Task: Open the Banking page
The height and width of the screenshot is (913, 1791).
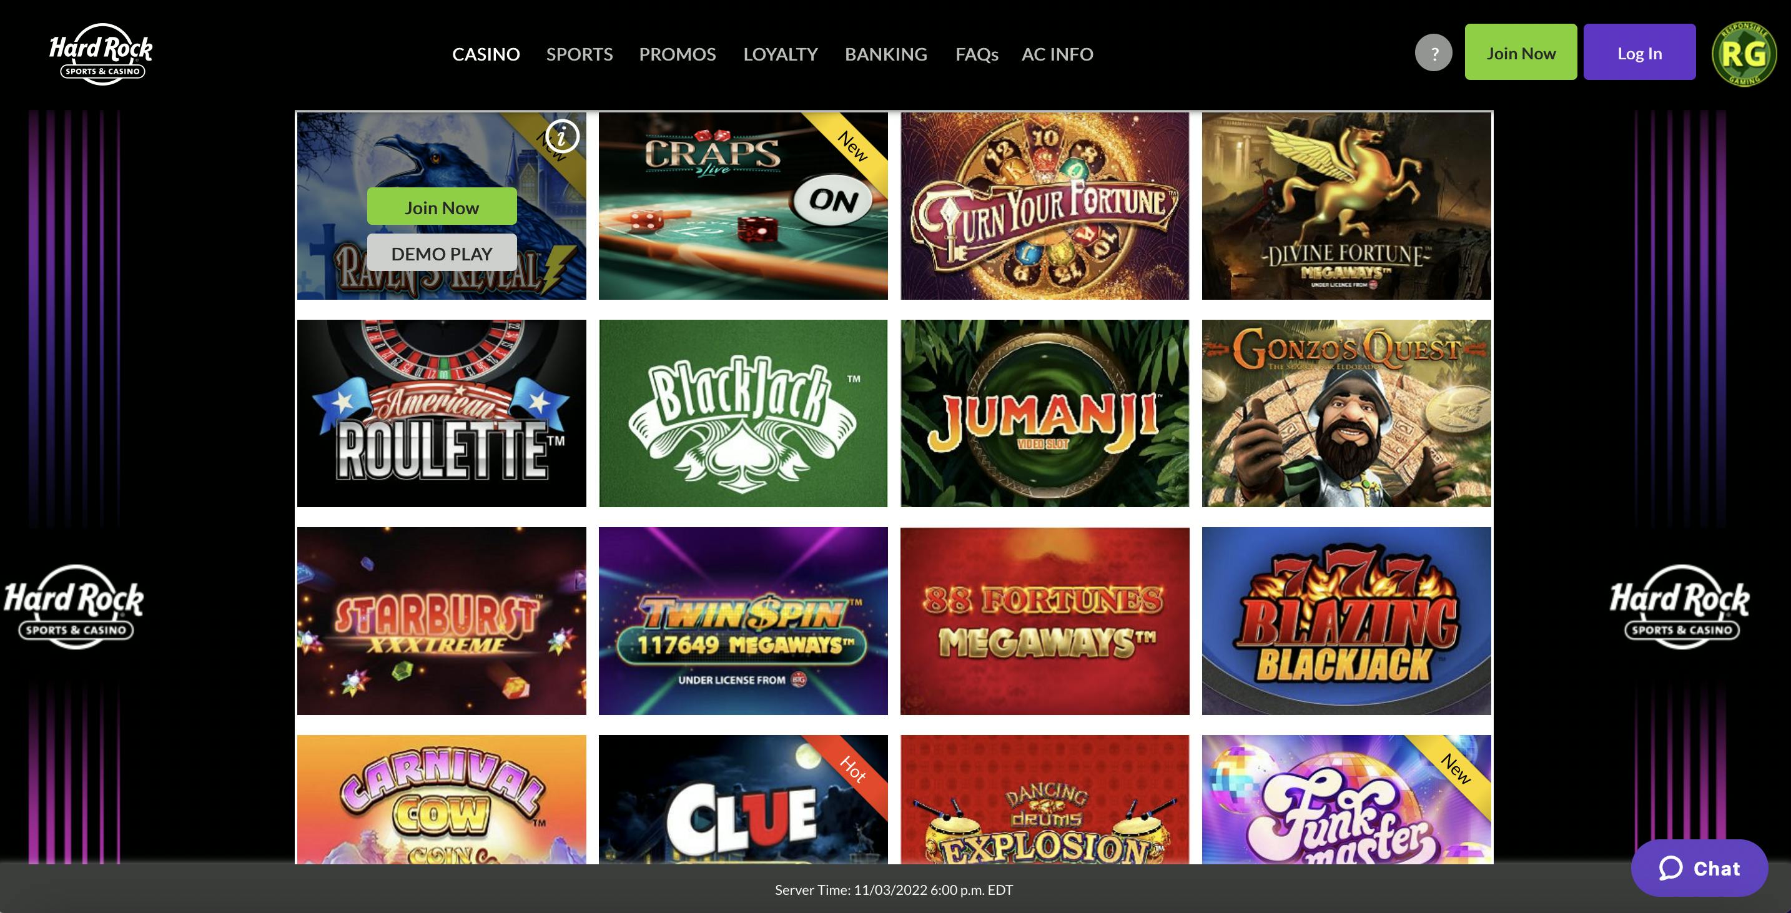Action: point(886,54)
